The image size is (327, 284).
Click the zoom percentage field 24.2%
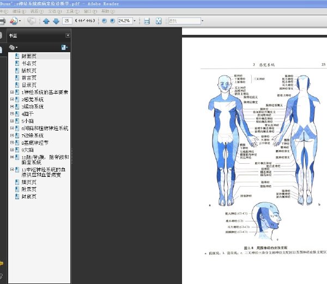125,21
